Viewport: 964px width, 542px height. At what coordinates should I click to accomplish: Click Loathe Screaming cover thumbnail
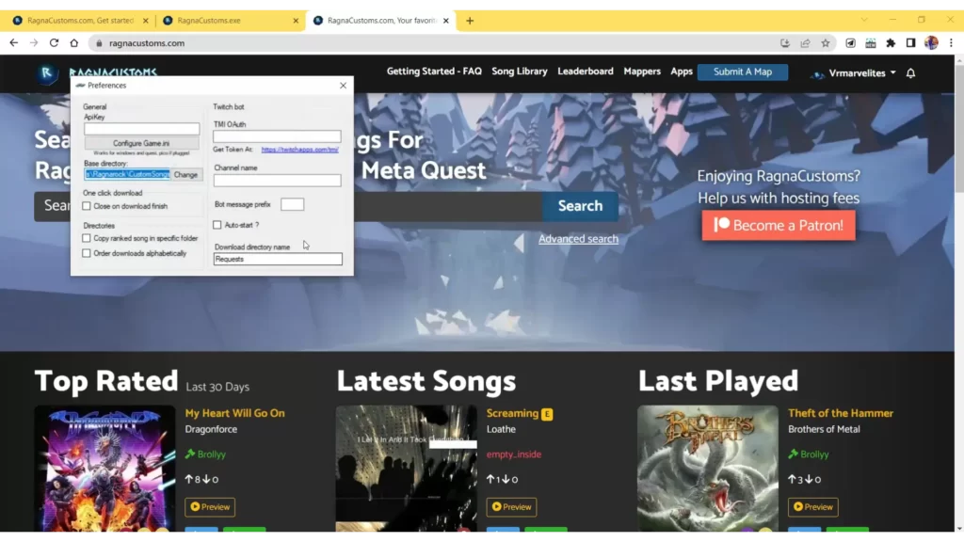[x=407, y=469]
